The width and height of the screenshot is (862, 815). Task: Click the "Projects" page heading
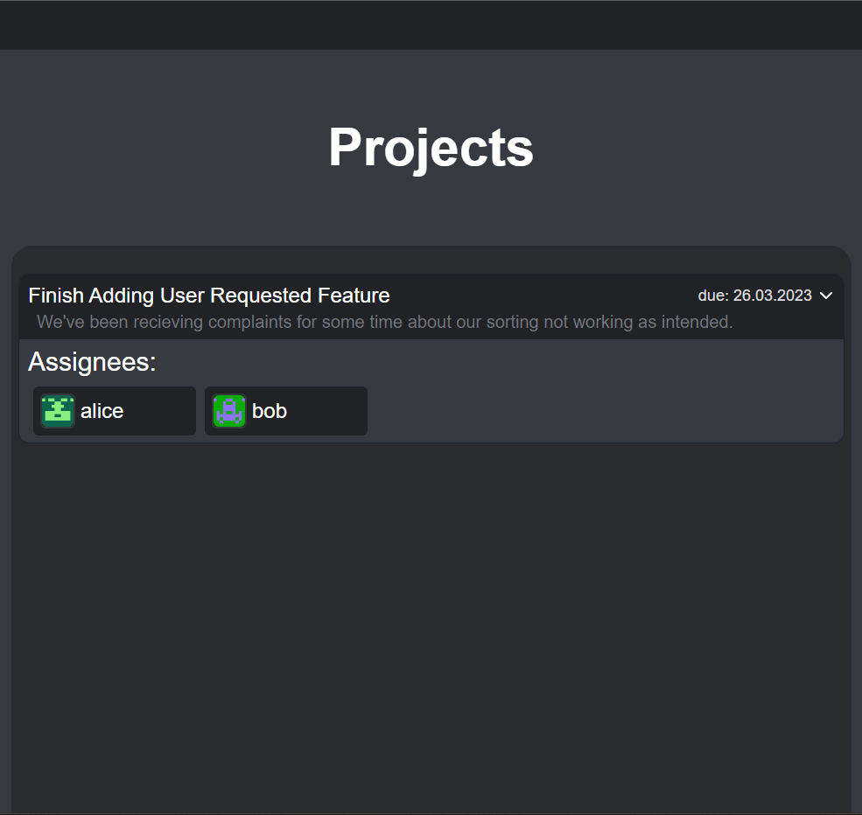tap(431, 147)
